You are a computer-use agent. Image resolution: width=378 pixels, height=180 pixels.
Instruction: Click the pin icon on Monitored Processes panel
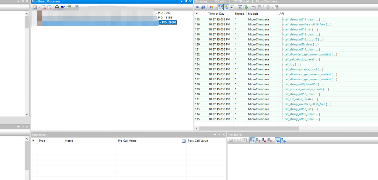click(186, 2)
